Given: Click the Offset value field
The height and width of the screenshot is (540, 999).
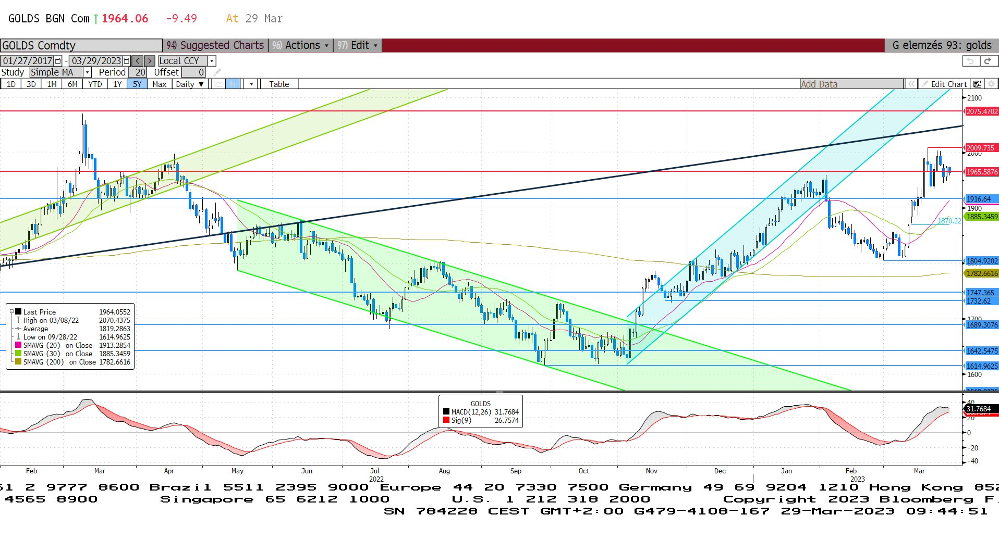Looking at the screenshot, I should coord(193,72).
